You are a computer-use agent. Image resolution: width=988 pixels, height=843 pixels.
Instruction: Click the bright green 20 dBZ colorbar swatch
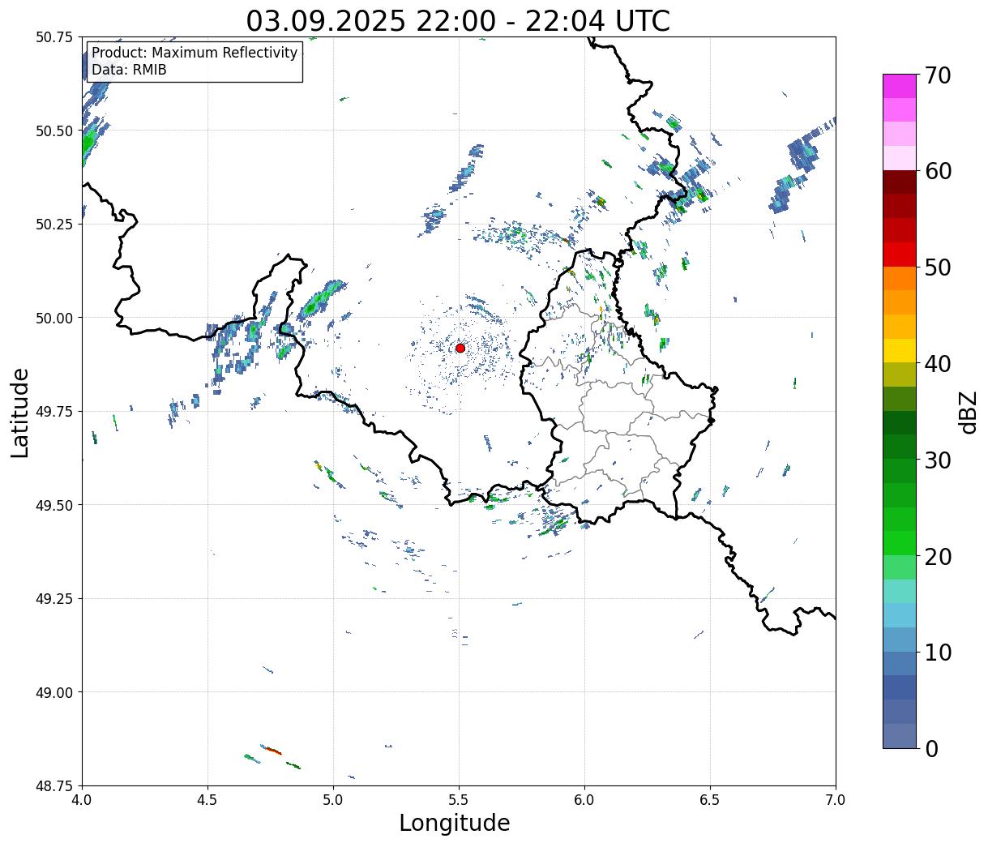tap(900, 543)
